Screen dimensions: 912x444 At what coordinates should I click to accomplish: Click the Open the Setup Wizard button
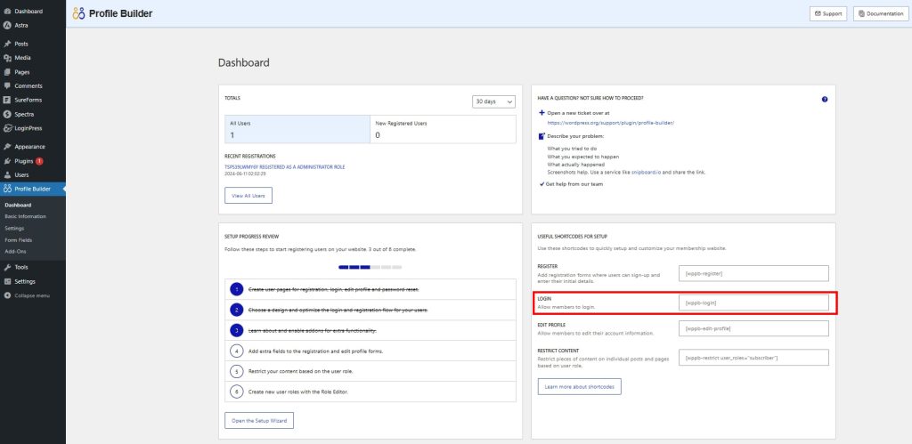click(258, 420)
